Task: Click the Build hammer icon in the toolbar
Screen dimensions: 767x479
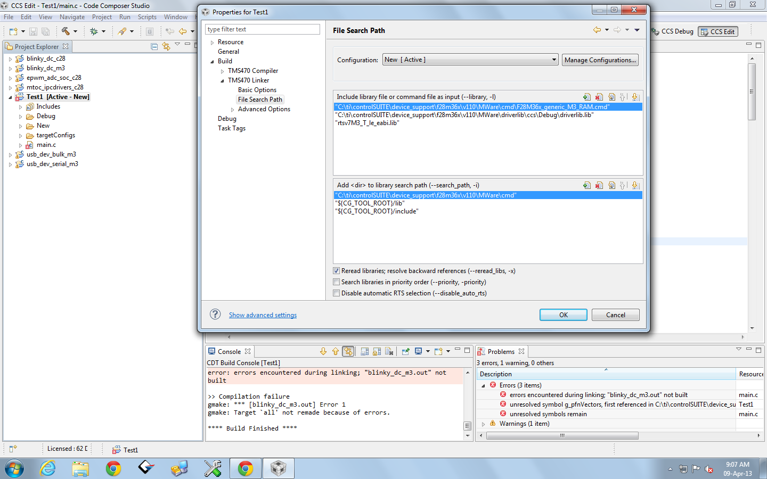Action: pos(66,31)
